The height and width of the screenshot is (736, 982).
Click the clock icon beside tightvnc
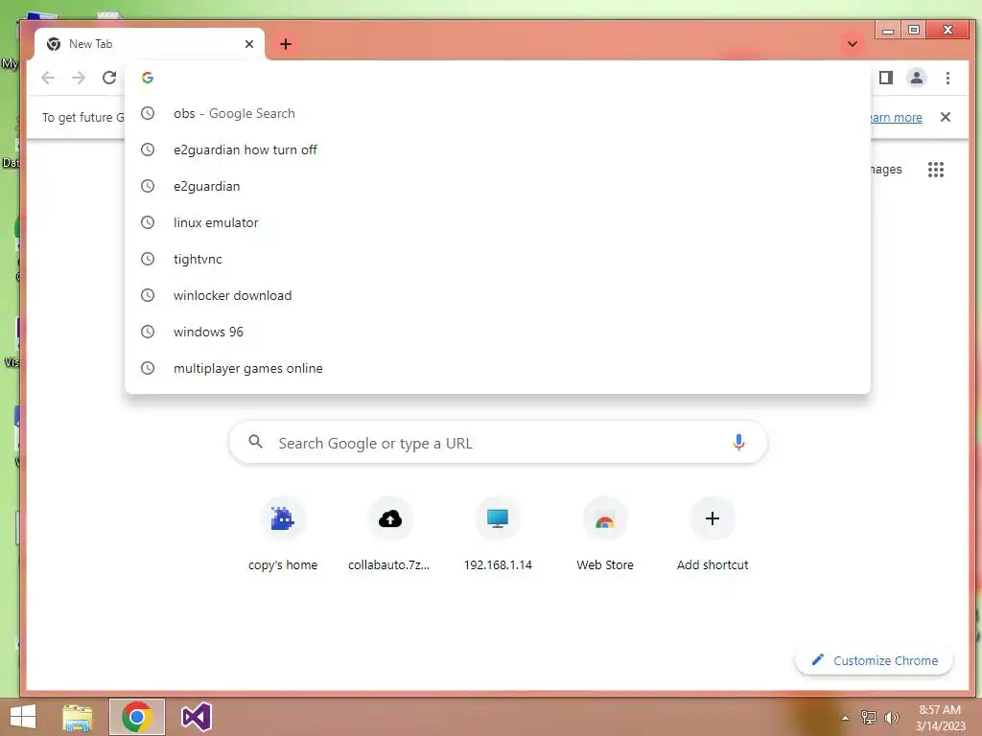click(148, 259)
